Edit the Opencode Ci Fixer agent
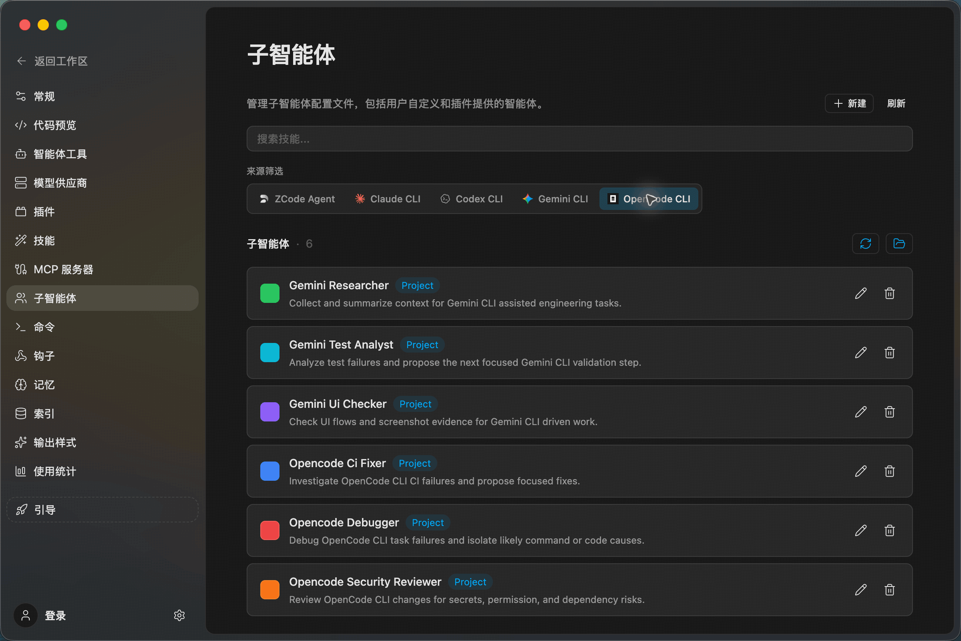This screenshot has width=961, height=641. (x=861, y=471)
